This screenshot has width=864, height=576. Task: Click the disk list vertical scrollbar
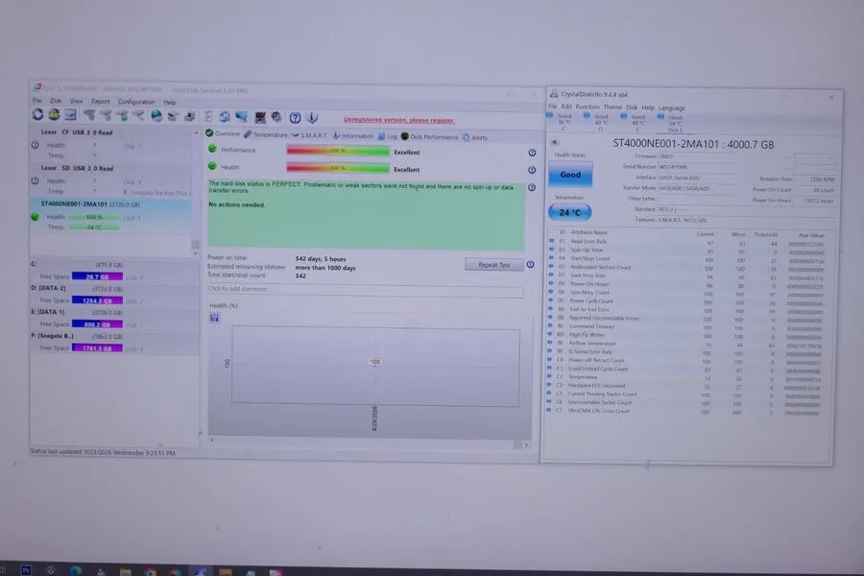tap(196, 193)
